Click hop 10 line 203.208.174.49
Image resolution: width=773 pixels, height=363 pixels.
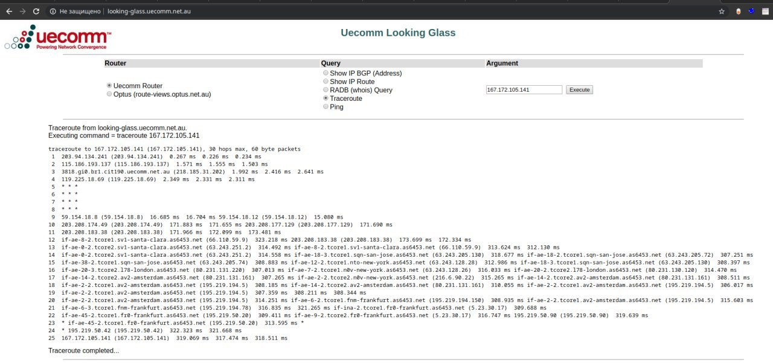click(221, 225)
